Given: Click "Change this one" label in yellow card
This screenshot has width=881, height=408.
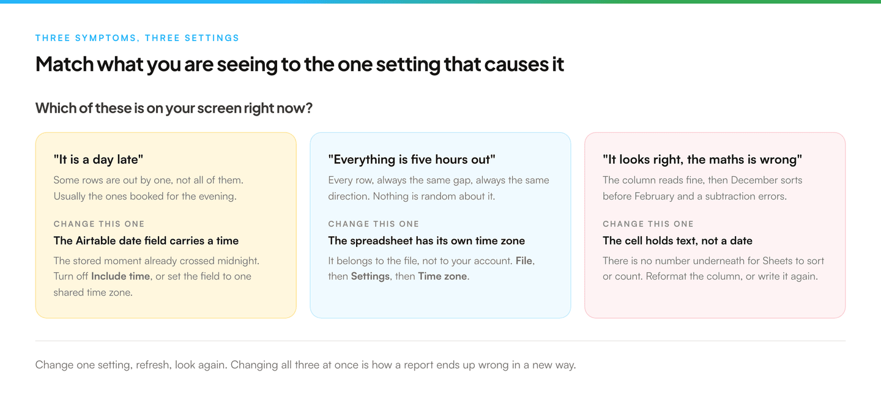Looking at the screenshot, I should point(99,224).
